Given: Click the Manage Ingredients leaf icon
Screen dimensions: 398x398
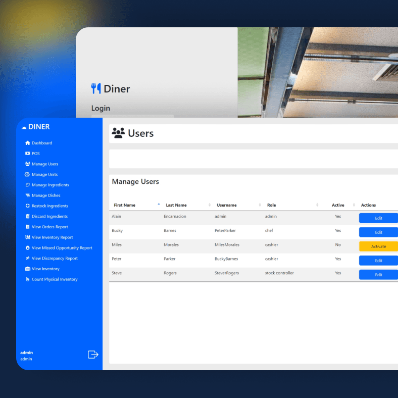Looking at the screenshot, I should [x=28, y=185].
